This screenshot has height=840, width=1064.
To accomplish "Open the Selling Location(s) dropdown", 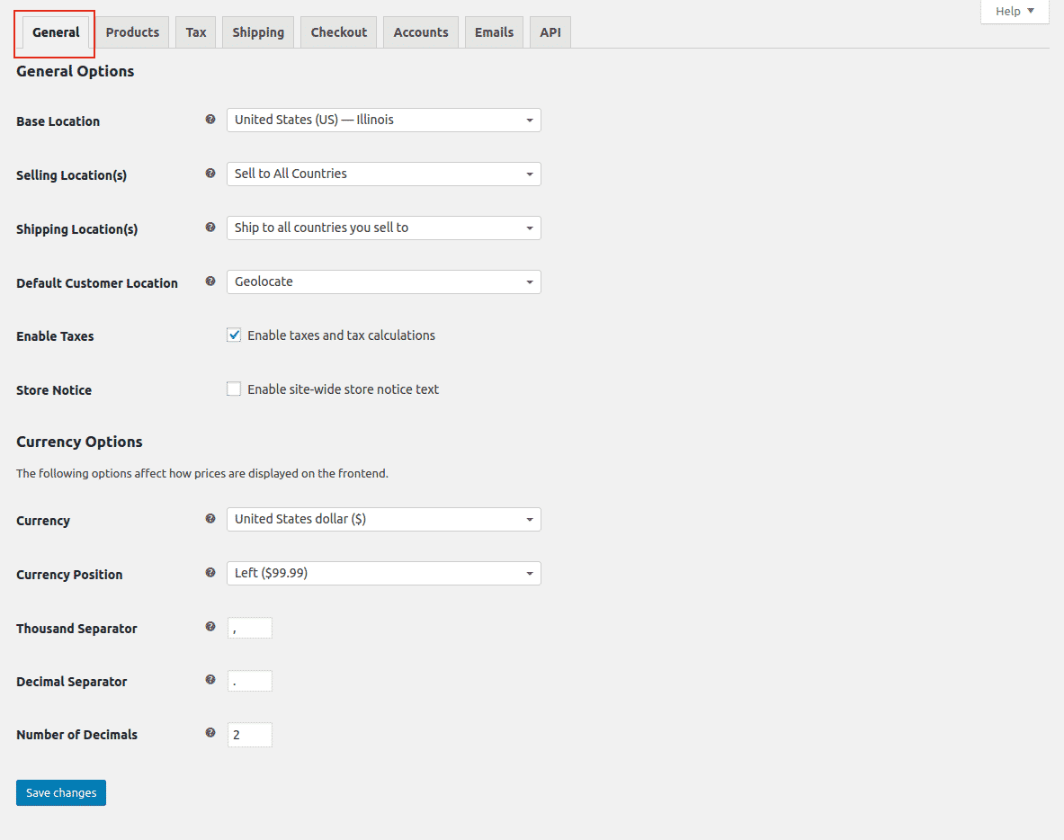I will (x=383, y=174).
